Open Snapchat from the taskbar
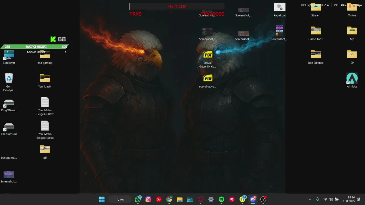The height and width of the screenshot is (205, 365). [x=243, y=199]
